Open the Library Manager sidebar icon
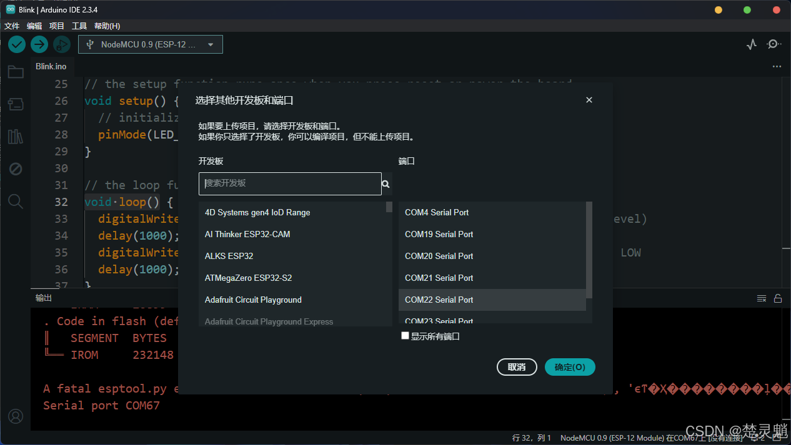 click(x=16, y=137)
